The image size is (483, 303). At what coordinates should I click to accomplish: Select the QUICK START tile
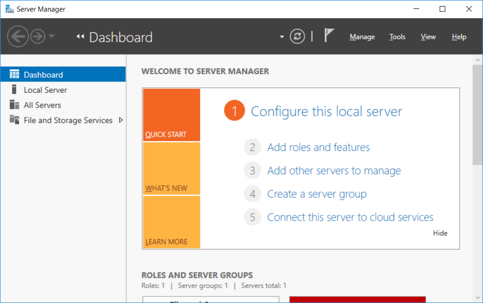[x=171, y=115]
